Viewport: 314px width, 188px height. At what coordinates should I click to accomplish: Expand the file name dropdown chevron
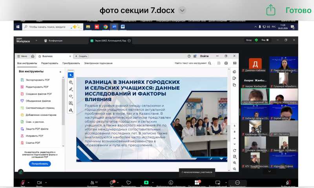click(182, 11)
